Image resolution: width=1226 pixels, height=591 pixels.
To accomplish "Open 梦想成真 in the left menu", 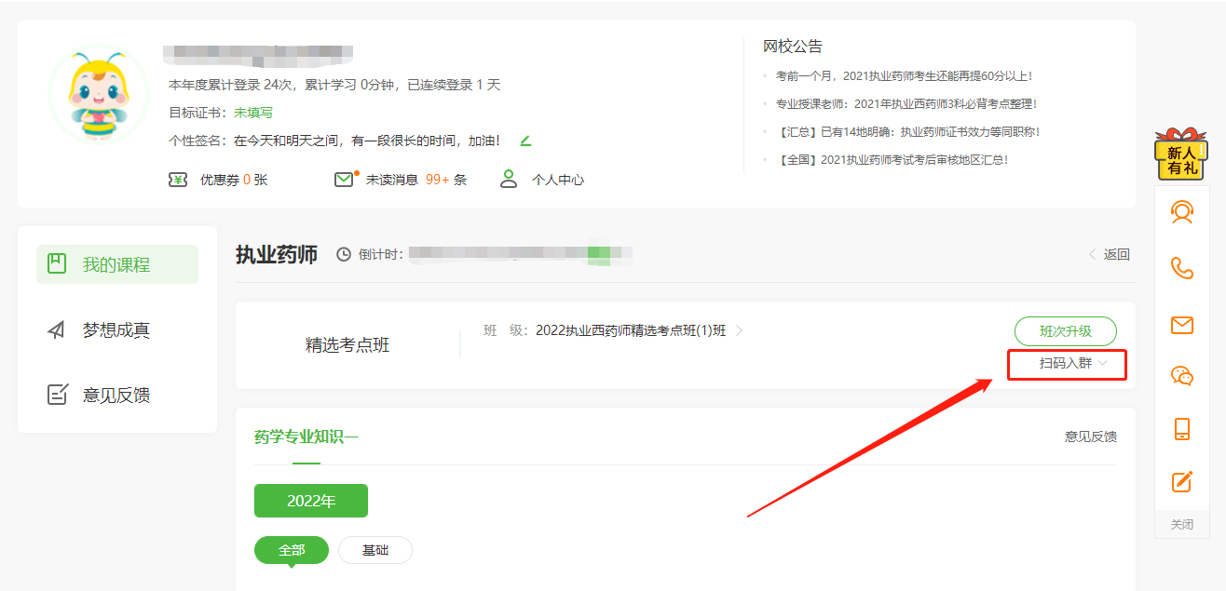I will [x=116, y=329].
